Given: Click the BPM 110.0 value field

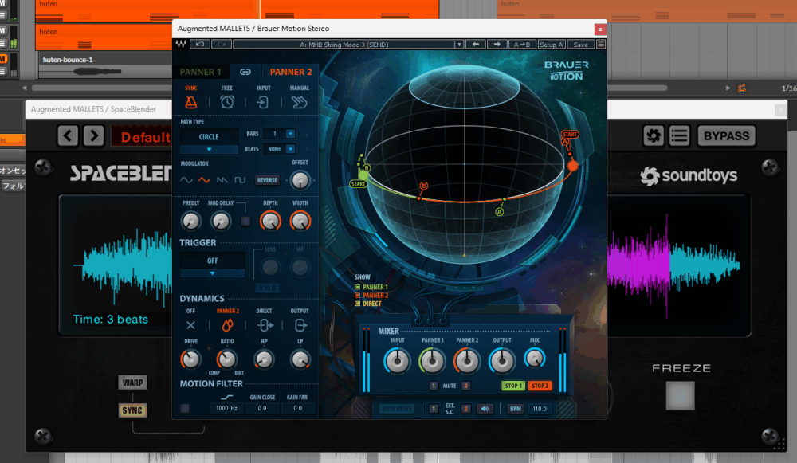Looking at the screenshot, I should tap(540, 409).
